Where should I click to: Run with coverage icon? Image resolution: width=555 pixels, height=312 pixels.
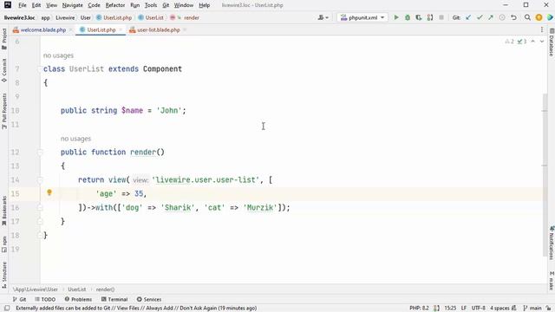coord(419,17)
